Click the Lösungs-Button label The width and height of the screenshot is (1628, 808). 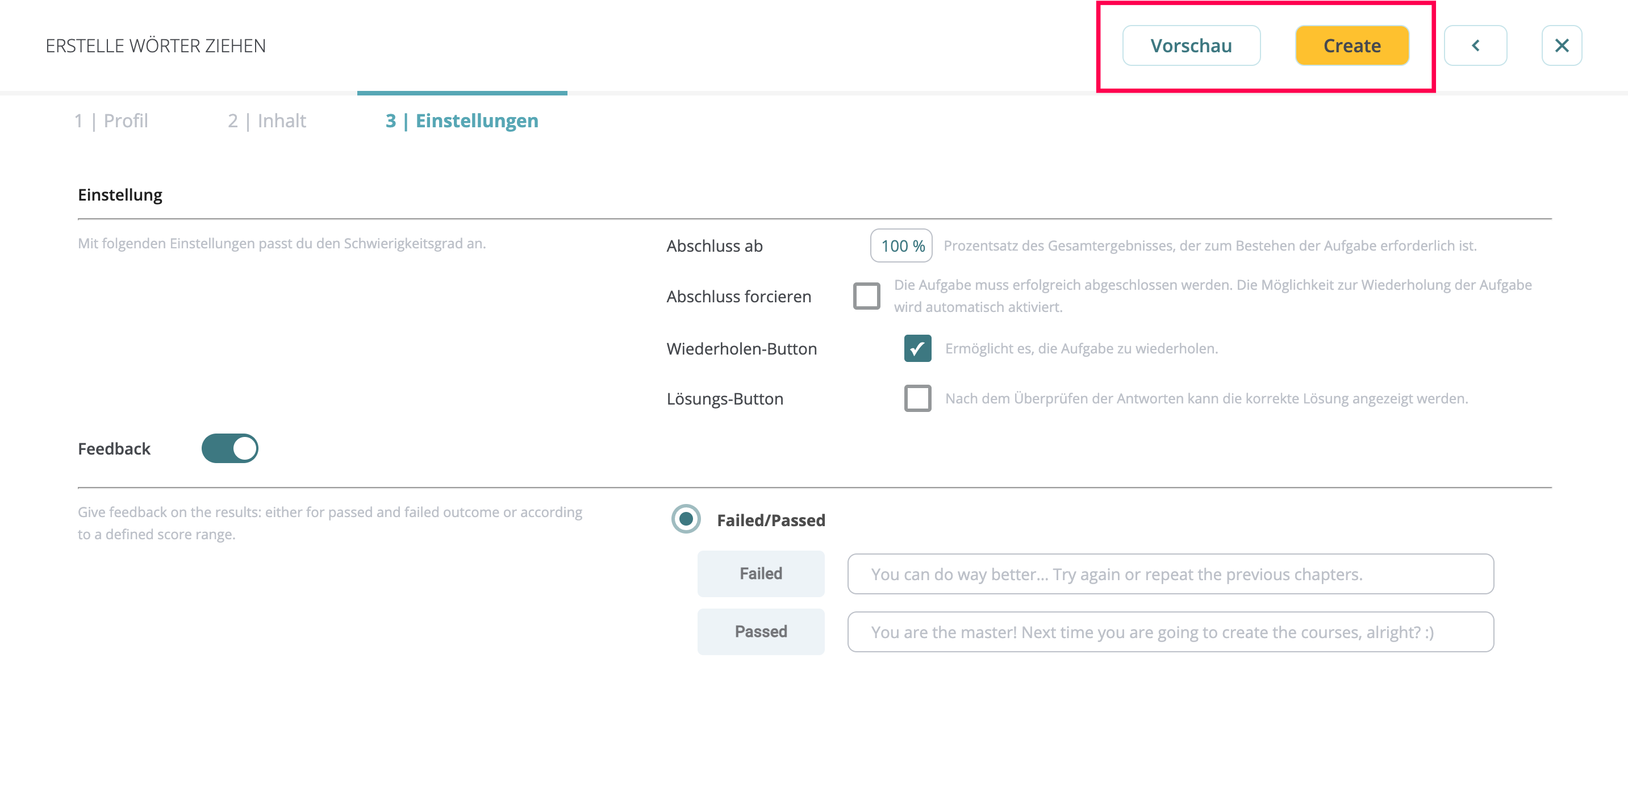(x=725, y=399)
